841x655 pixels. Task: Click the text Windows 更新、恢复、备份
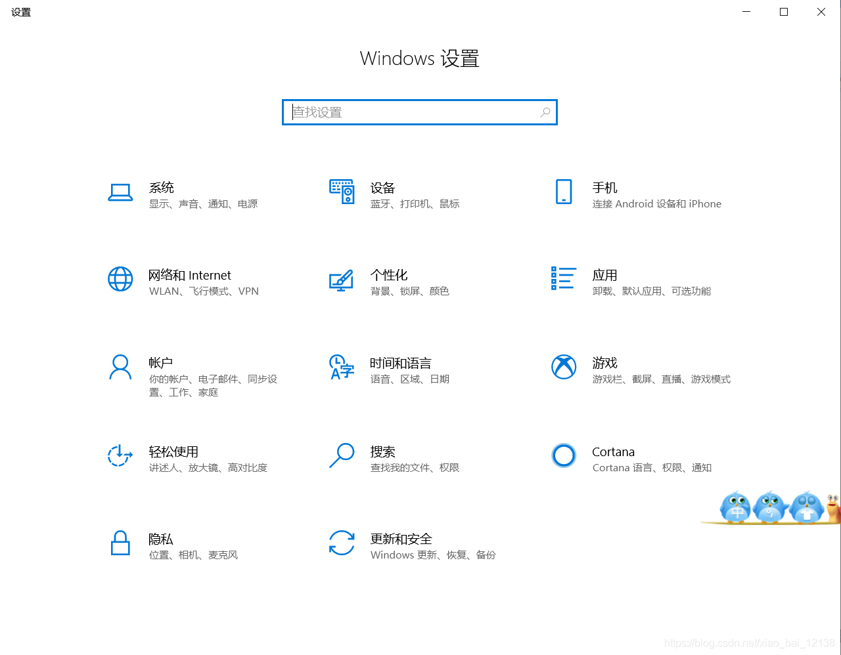click(x=433, y=555)
